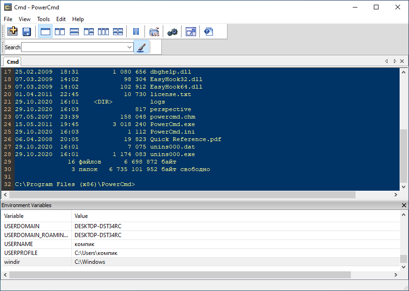Click the Value column header
The image size is (409, 291).
(81, 216)
